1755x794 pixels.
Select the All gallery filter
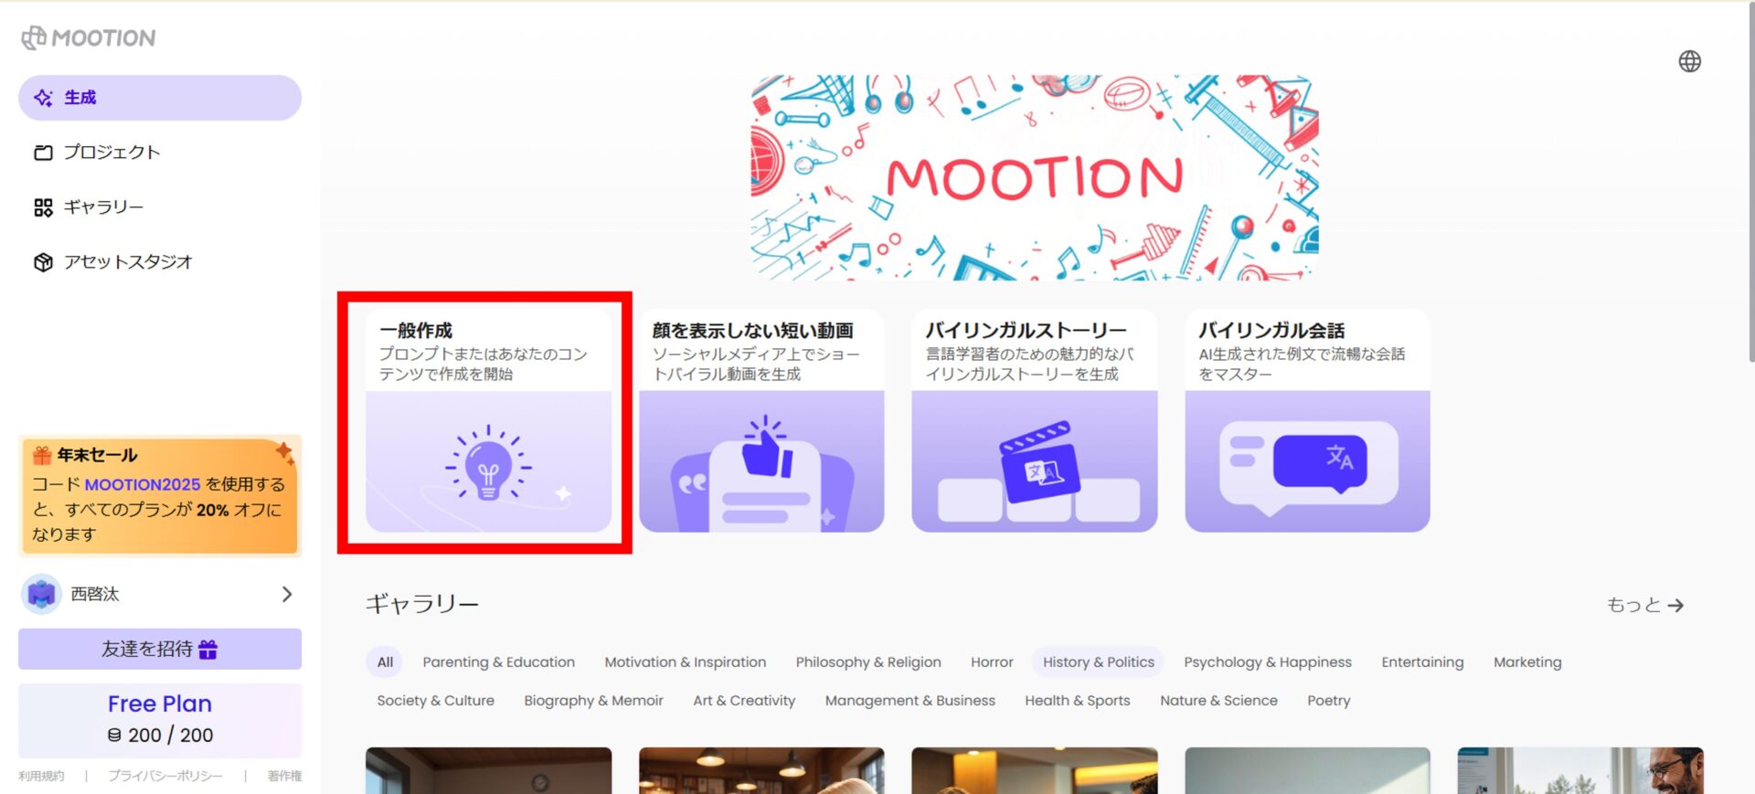[385, 662]
